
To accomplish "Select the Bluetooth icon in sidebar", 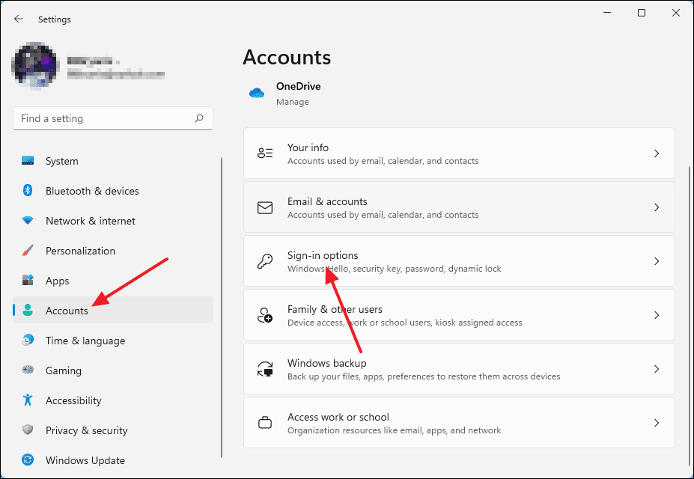I will (x=28, y=191).
